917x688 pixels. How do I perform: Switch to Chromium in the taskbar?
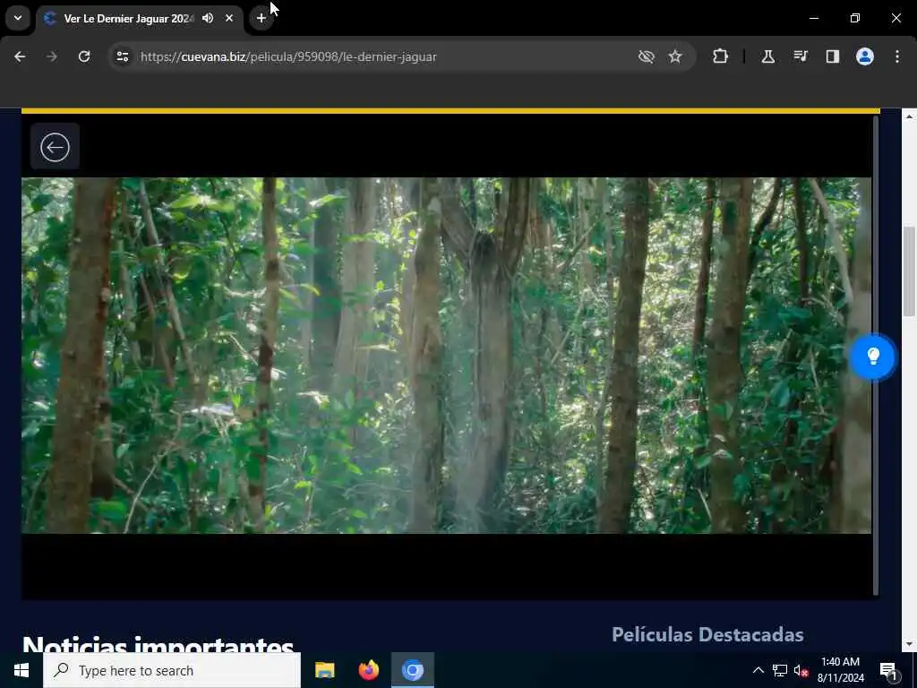(412, 670)
